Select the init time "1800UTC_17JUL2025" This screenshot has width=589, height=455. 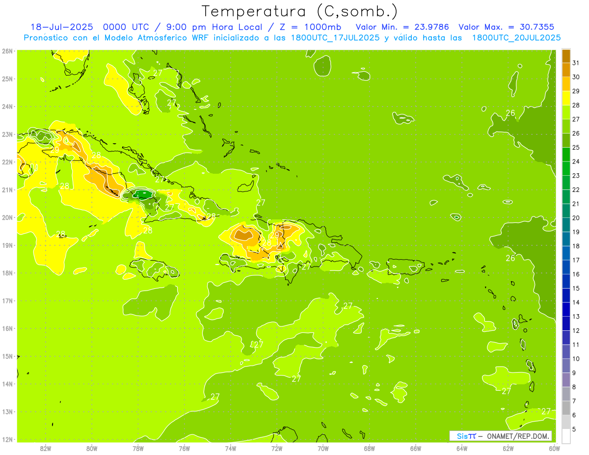click(x=335, y=38)
